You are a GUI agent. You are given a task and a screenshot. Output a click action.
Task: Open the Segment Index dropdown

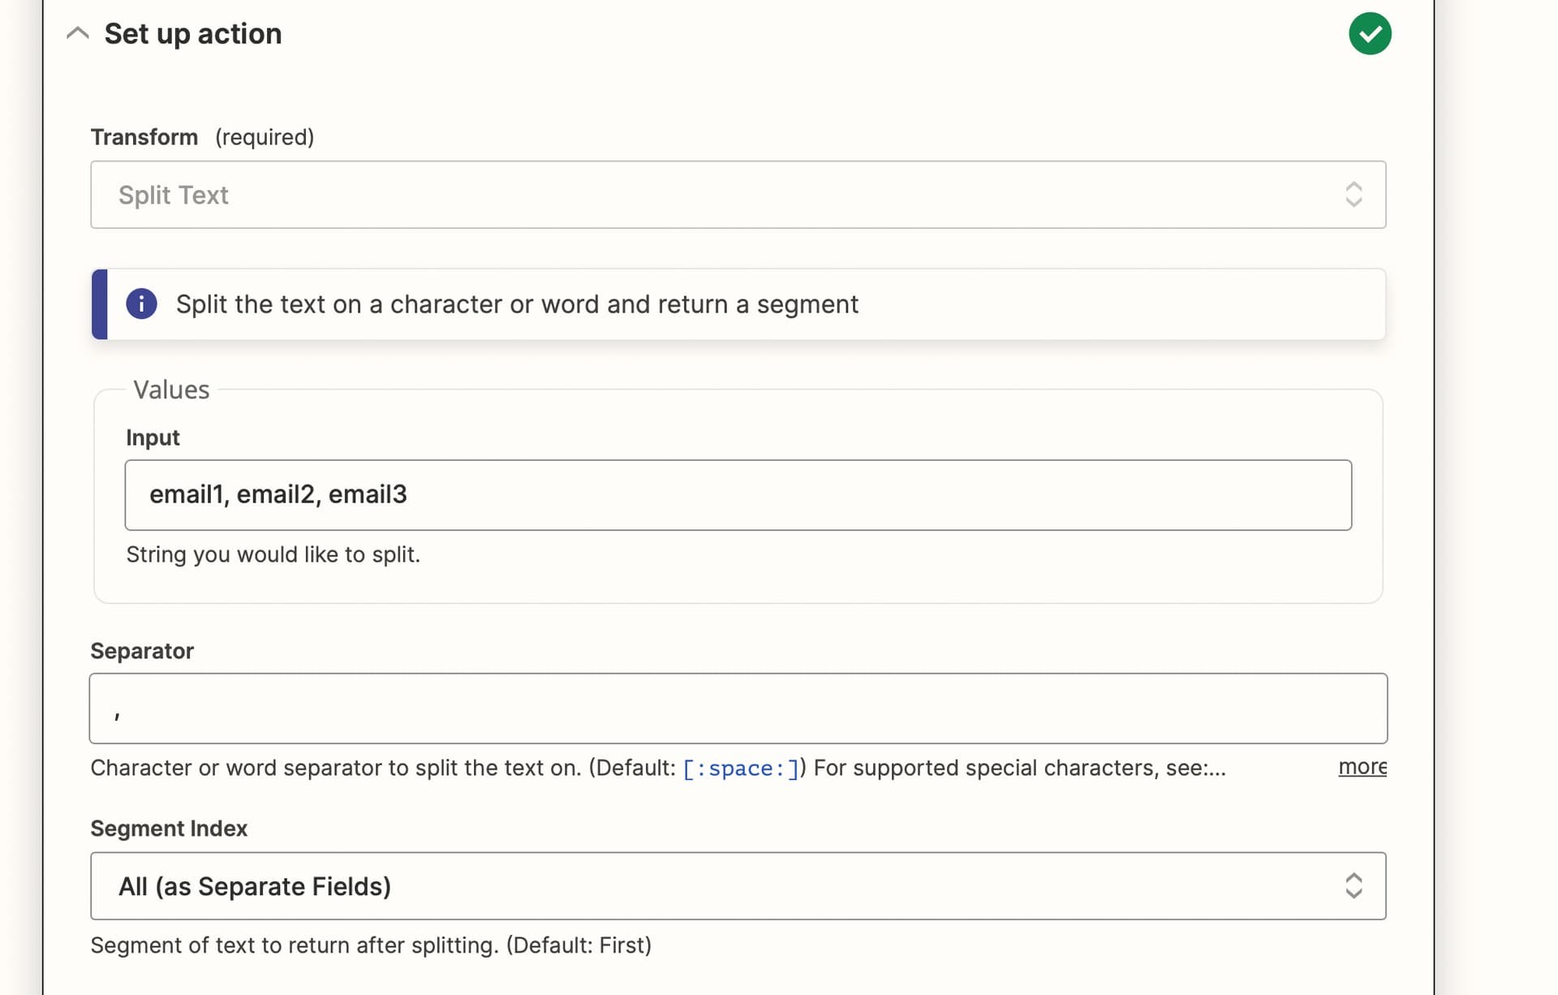tap(738, 886)
